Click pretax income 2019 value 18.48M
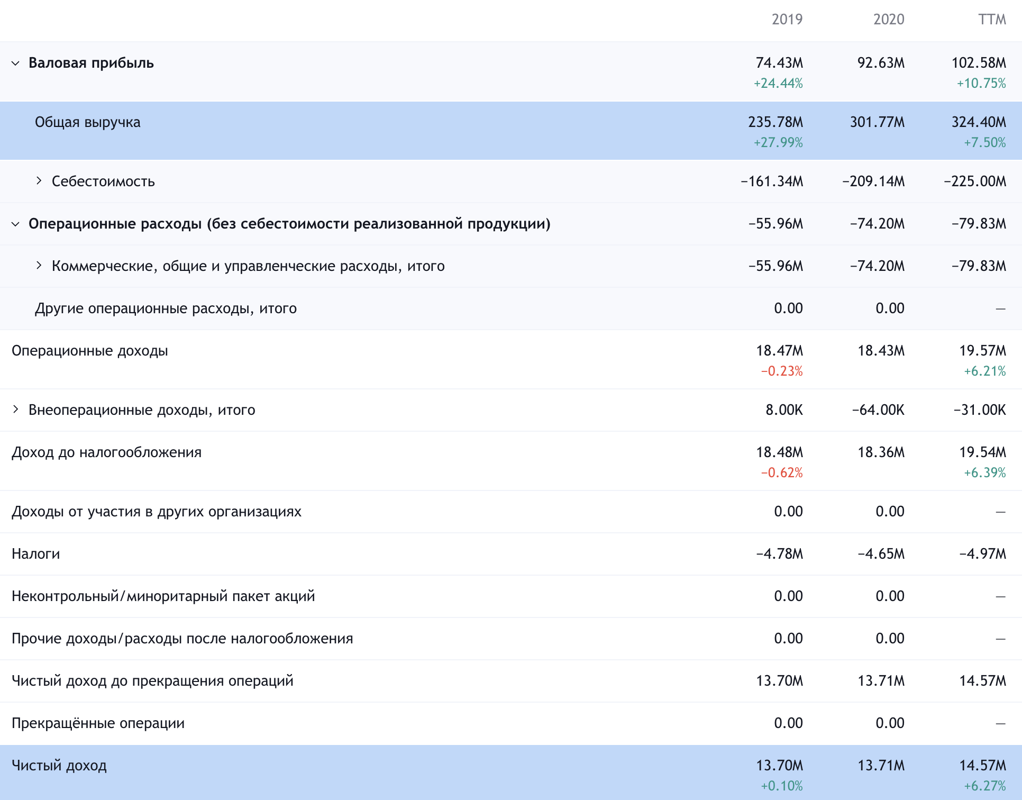 pos(779,452)
